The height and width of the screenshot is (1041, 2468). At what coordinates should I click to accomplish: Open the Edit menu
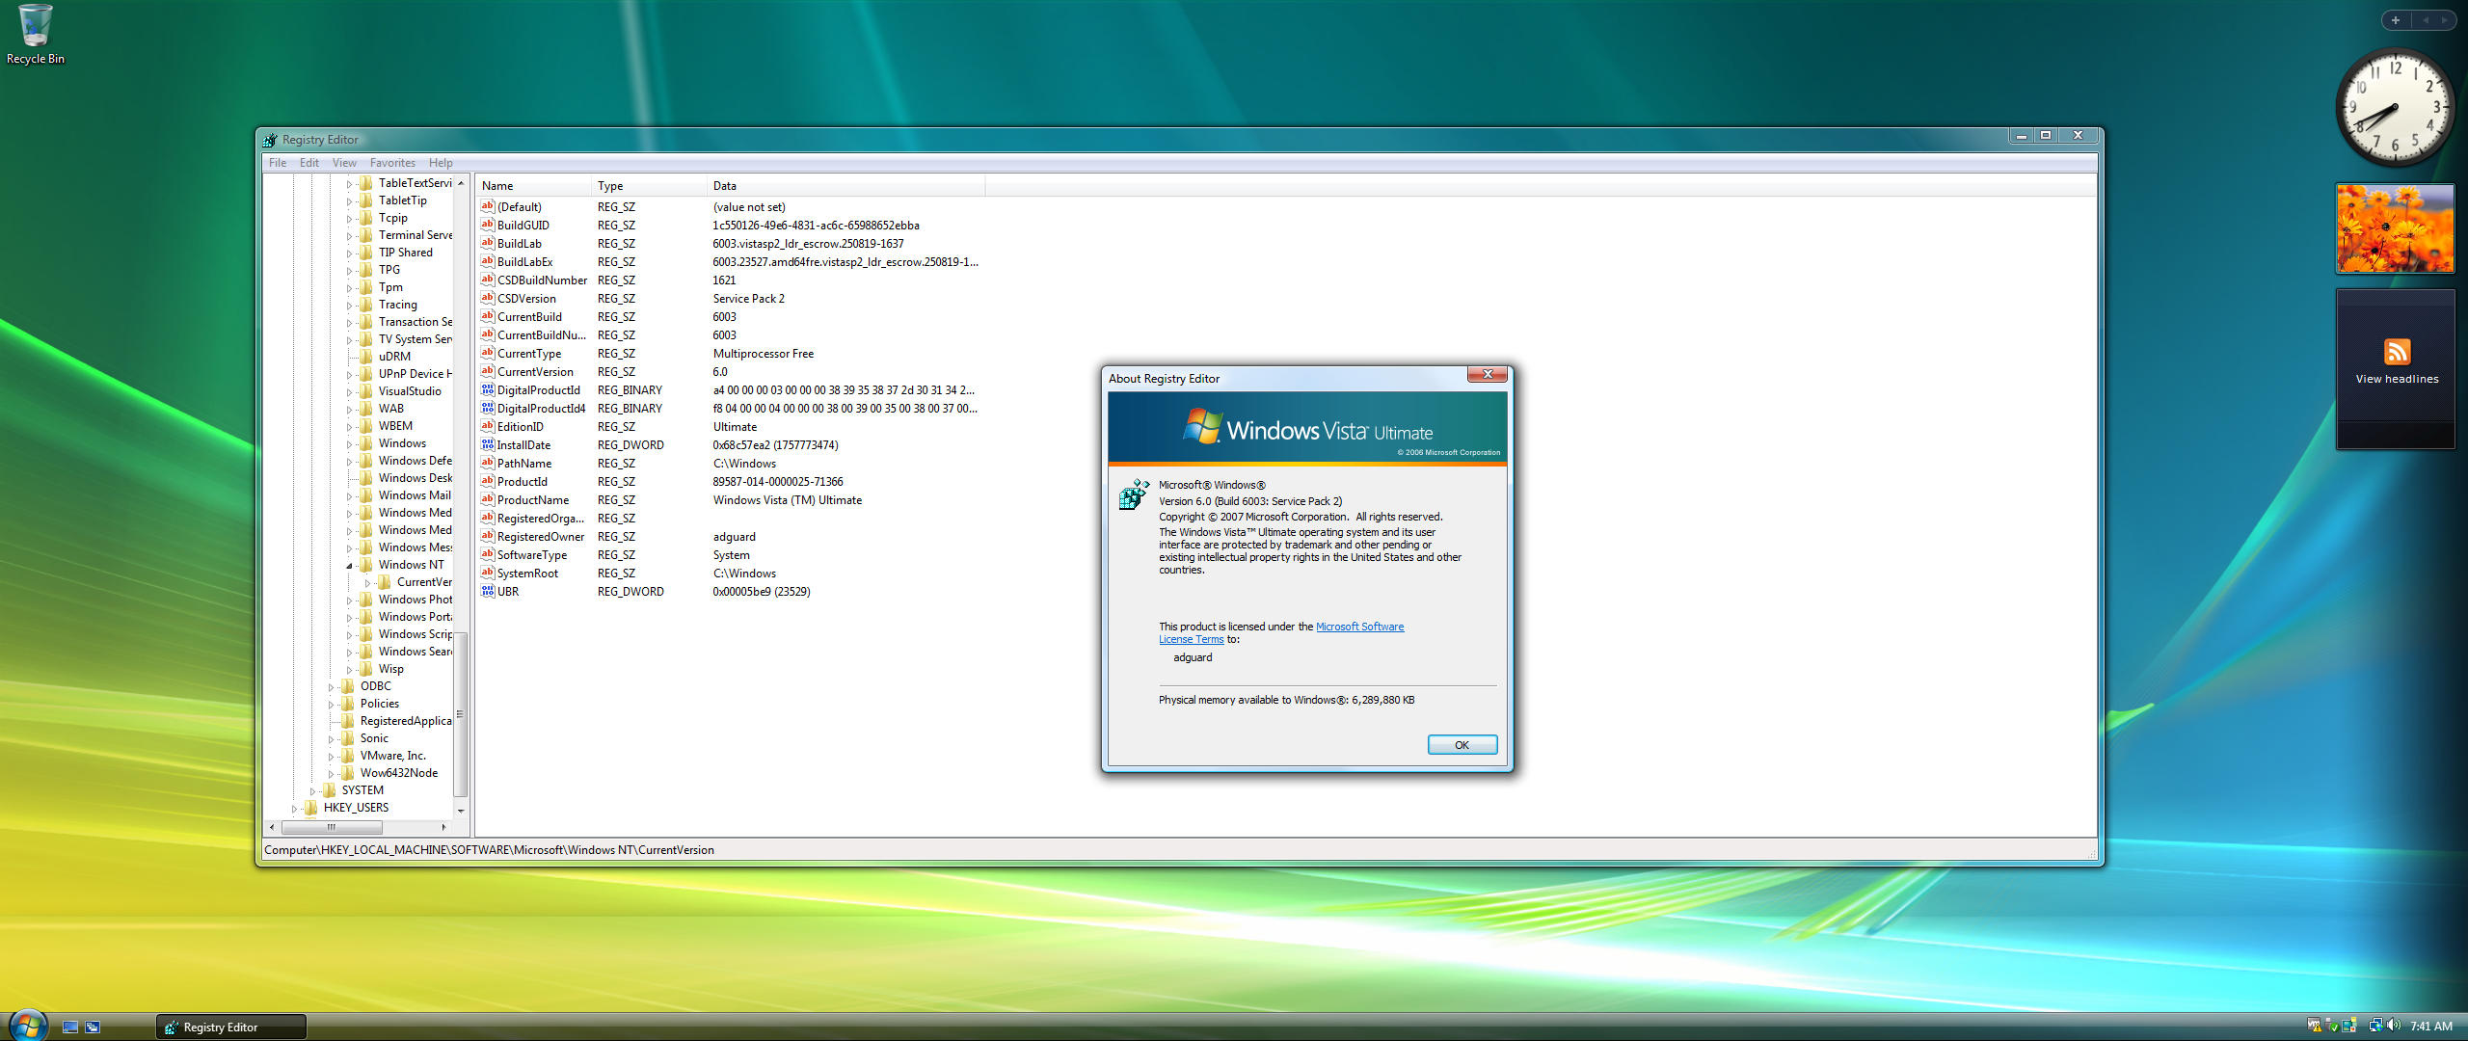[x=309, y=163]
